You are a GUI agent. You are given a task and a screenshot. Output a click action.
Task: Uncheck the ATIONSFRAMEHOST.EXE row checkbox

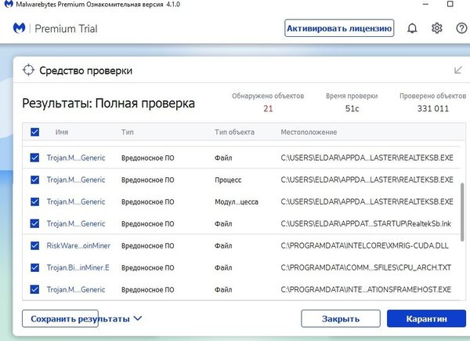(34, 289)
